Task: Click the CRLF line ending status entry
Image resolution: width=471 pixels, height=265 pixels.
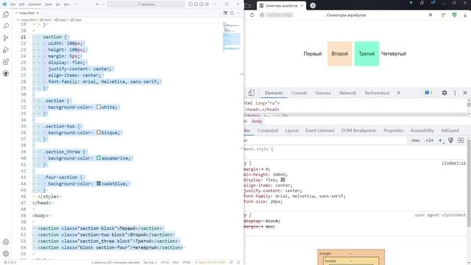Action: point(175,262)
